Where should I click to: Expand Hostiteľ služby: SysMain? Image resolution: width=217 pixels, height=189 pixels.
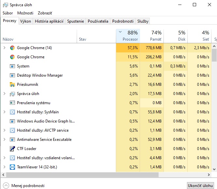coord(5,112)
